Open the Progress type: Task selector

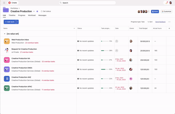pos(138,22)
